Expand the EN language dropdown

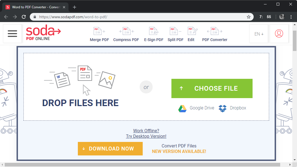259,34
